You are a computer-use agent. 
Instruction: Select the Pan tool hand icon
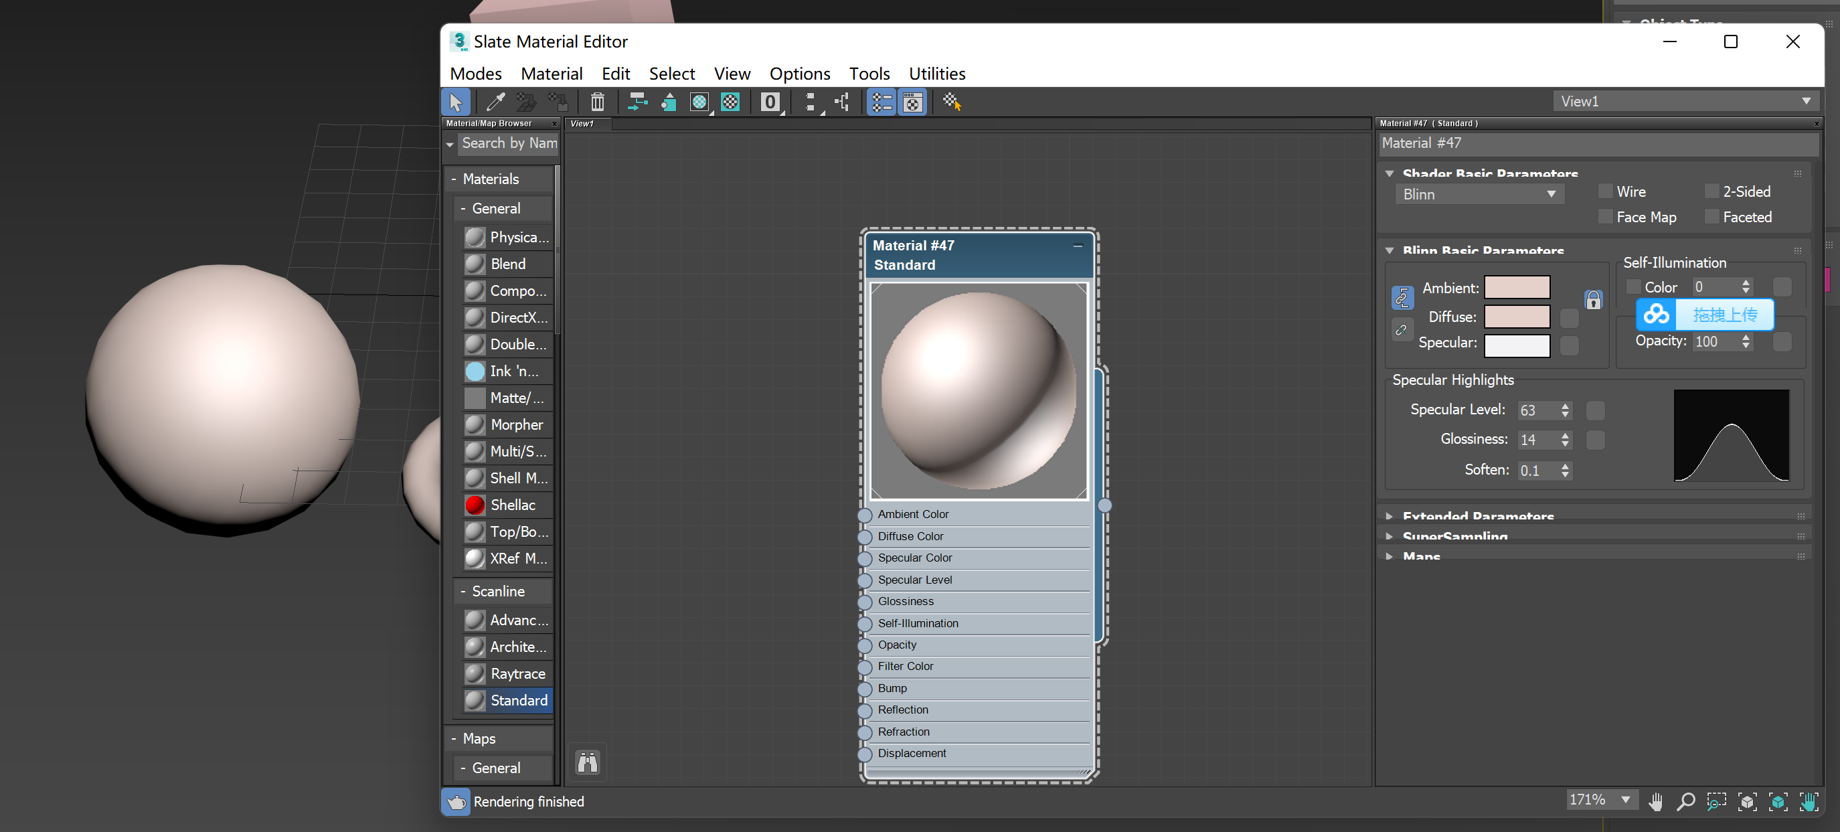click(x=1655, y=801)
